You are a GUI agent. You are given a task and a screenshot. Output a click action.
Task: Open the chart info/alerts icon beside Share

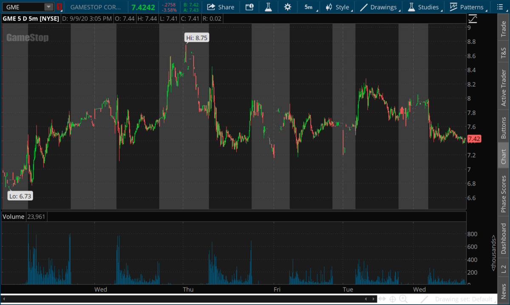pyautogui.click(x=249, y=7)
